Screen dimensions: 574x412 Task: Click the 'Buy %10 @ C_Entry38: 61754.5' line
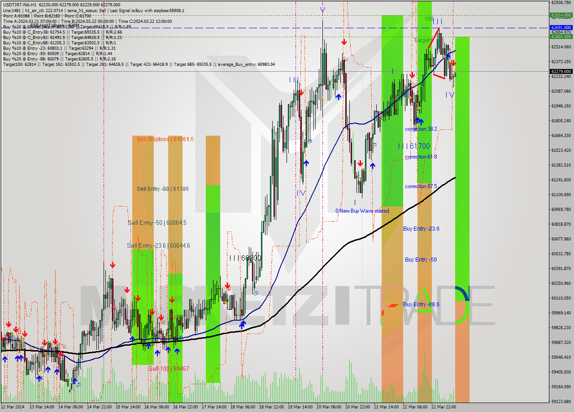(62, 32)
